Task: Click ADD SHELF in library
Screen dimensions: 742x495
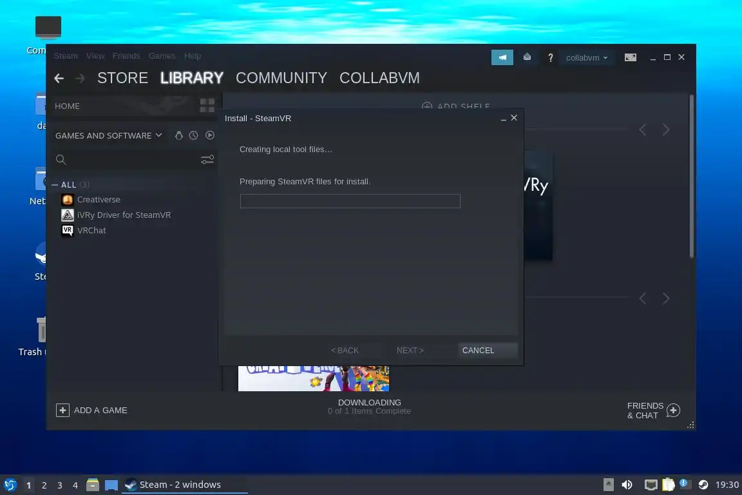Action: (456, 106)
